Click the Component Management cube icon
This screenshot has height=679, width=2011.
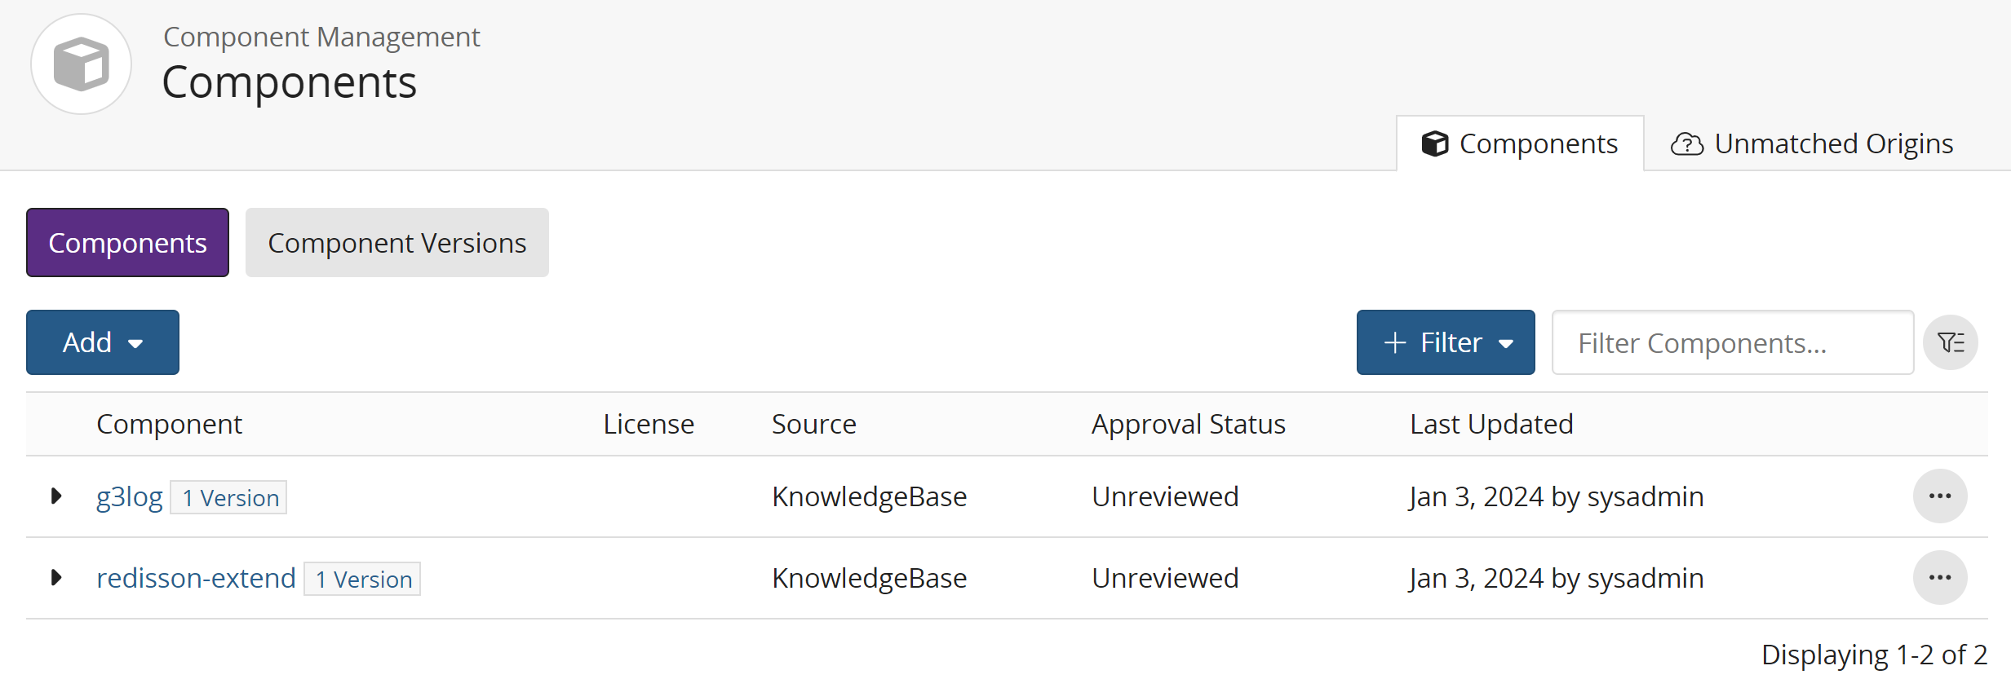click(81, 64)
